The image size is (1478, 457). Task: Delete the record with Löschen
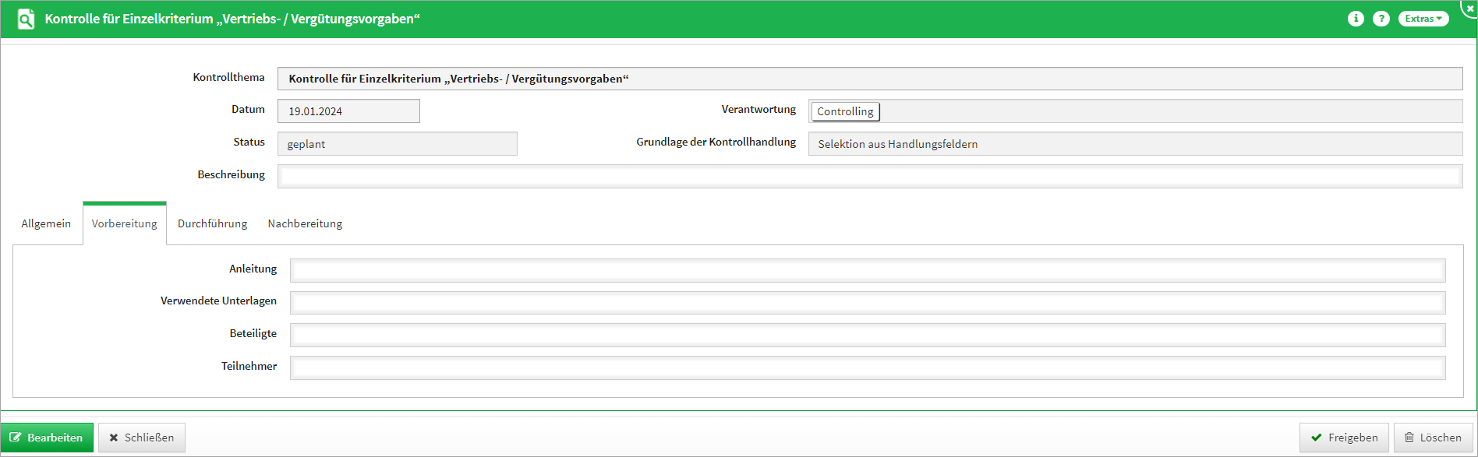coord(1433,438)
